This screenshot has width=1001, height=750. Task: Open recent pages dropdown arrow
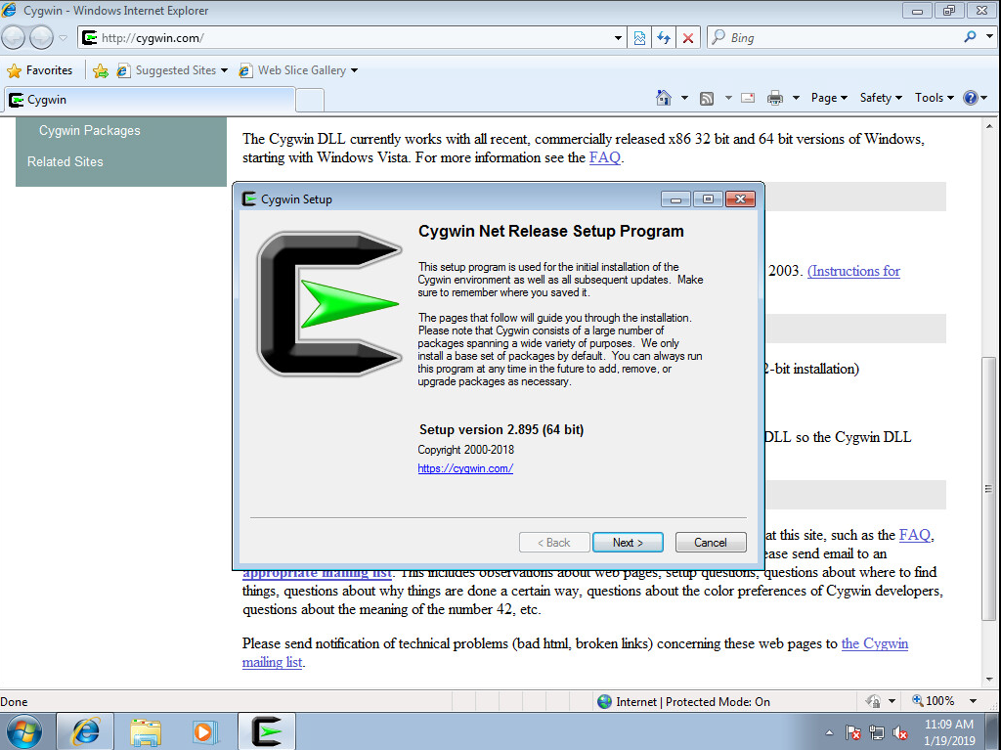click(63, 38)
